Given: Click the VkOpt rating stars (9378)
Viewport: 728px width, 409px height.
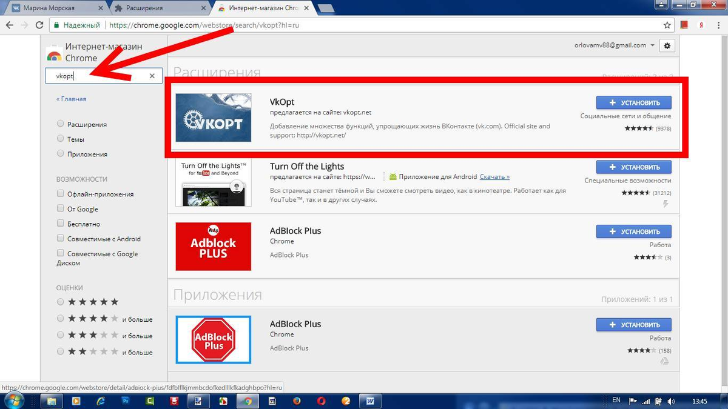Looking at the screenshot, I should pos(639,128).
